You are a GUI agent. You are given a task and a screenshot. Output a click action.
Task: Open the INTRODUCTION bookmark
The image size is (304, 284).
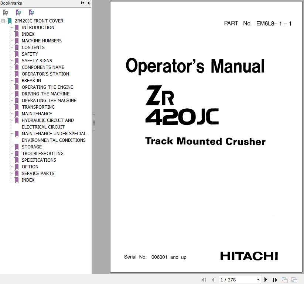38,28
